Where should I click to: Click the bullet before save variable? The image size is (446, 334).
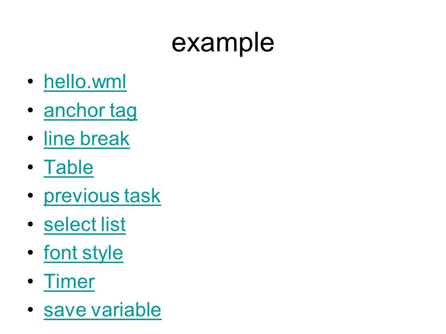coord(31,309)
